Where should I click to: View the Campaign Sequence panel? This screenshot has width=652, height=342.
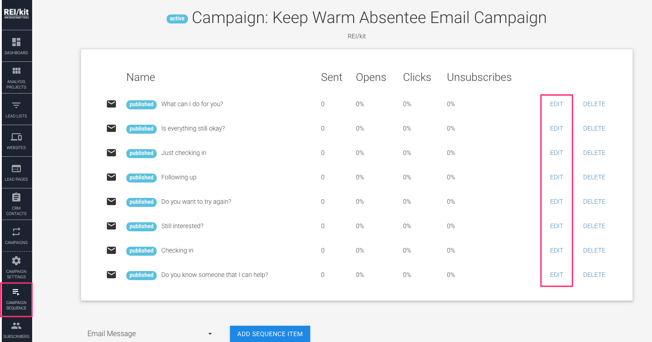(x=16, y=300)
